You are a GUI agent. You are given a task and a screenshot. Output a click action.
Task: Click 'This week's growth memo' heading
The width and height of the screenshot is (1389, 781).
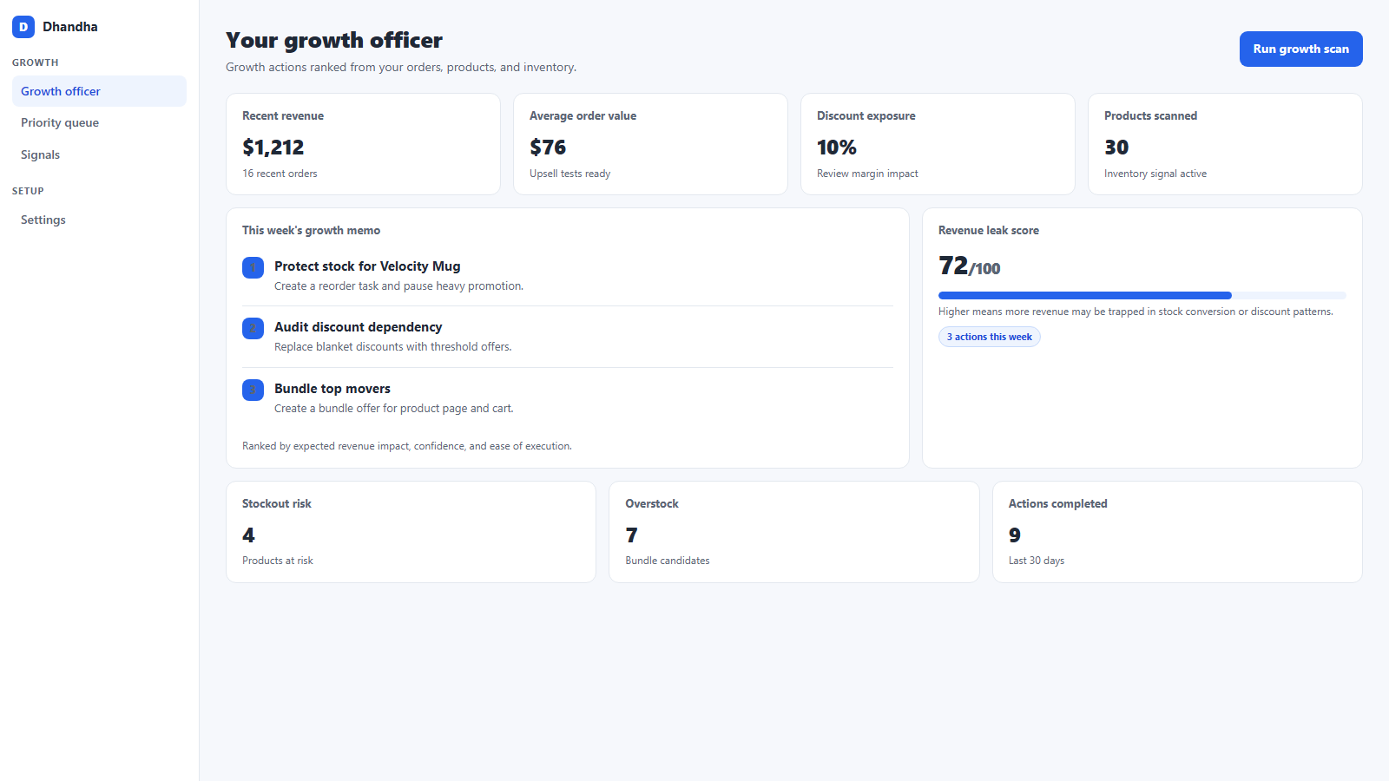tap(311, 230)
